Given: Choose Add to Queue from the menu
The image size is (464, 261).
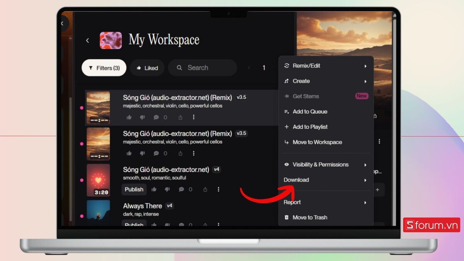Looking at the screenshot, I should click(326, 112).
